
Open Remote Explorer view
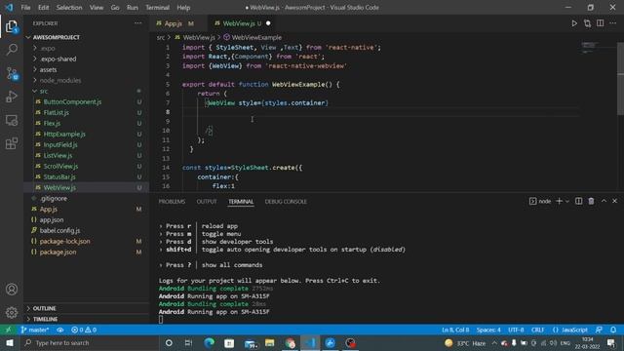tap(12, 120)
